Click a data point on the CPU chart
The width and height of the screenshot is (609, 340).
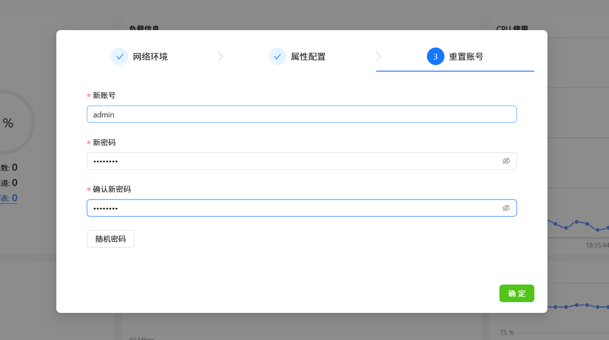[576, 222]
